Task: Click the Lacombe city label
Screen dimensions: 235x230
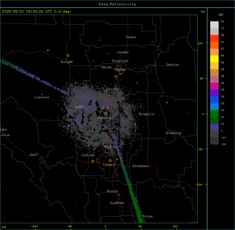Action: [x=123, y=52]
